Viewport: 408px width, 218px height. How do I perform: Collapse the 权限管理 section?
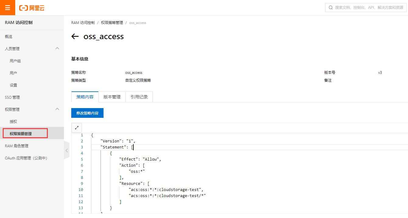pos(57,109)
